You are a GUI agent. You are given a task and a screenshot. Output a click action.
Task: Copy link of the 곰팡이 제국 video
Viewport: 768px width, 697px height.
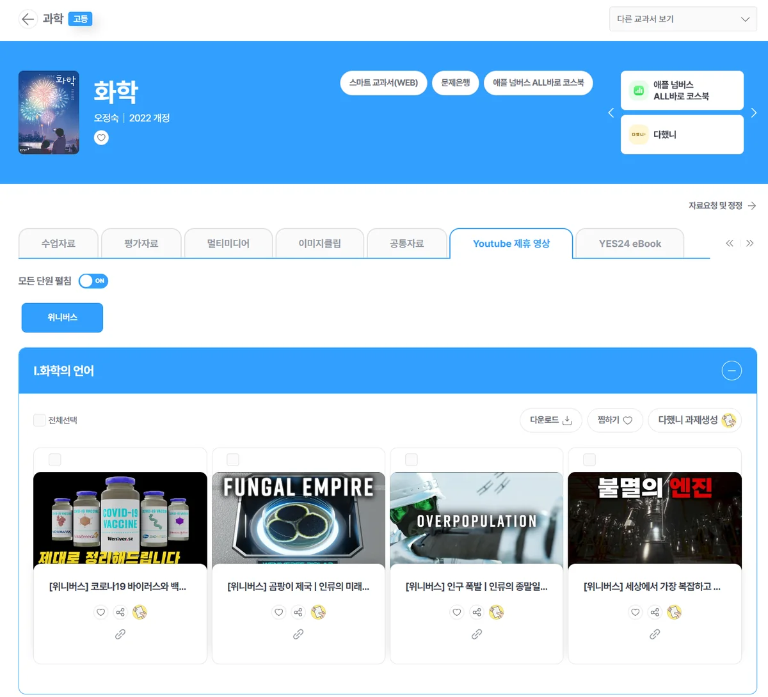click(298, 634)
